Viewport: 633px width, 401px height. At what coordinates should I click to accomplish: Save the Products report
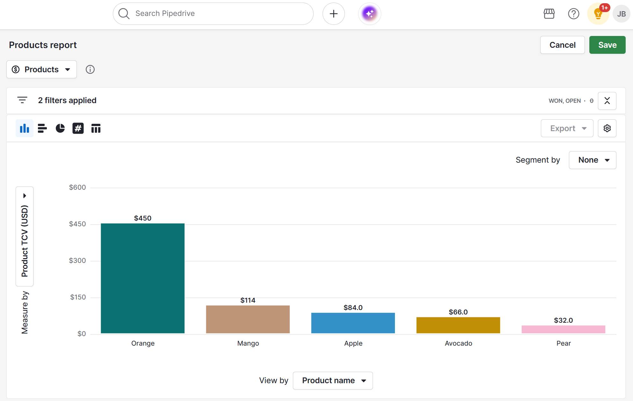[607, 45]
